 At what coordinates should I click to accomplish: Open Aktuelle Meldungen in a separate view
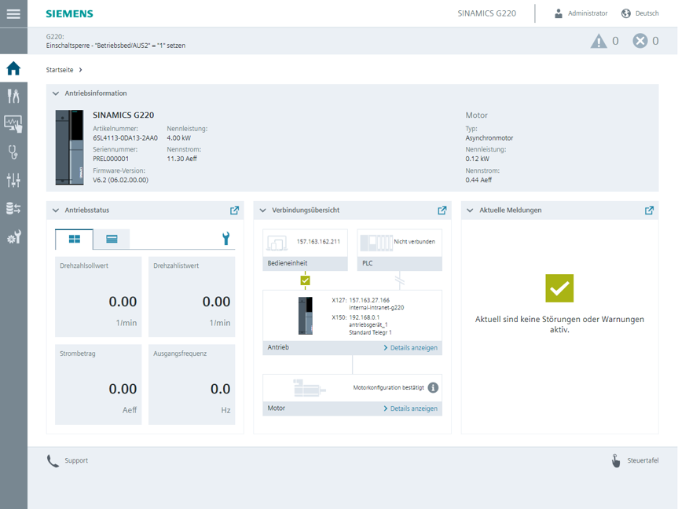tap(649, 211)
